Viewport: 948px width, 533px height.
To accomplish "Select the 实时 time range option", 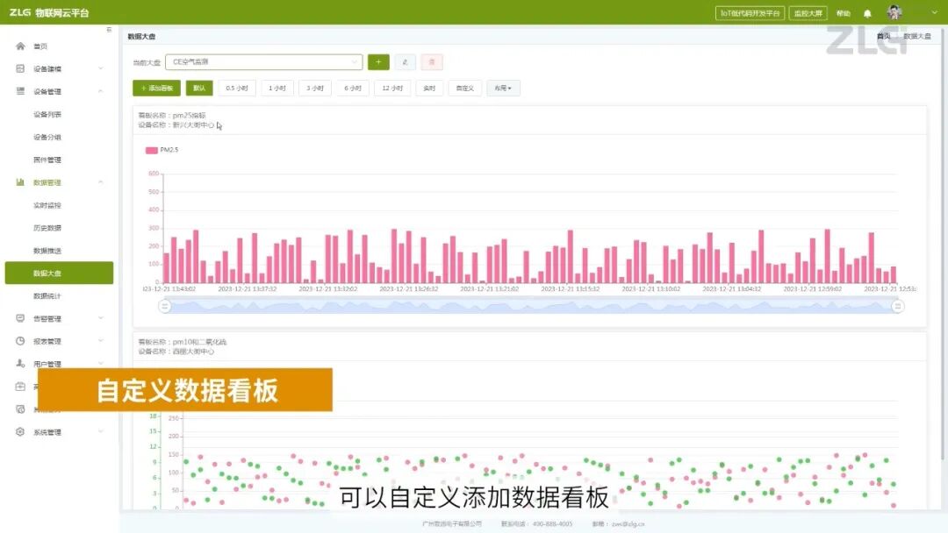I will coord(429,89).
